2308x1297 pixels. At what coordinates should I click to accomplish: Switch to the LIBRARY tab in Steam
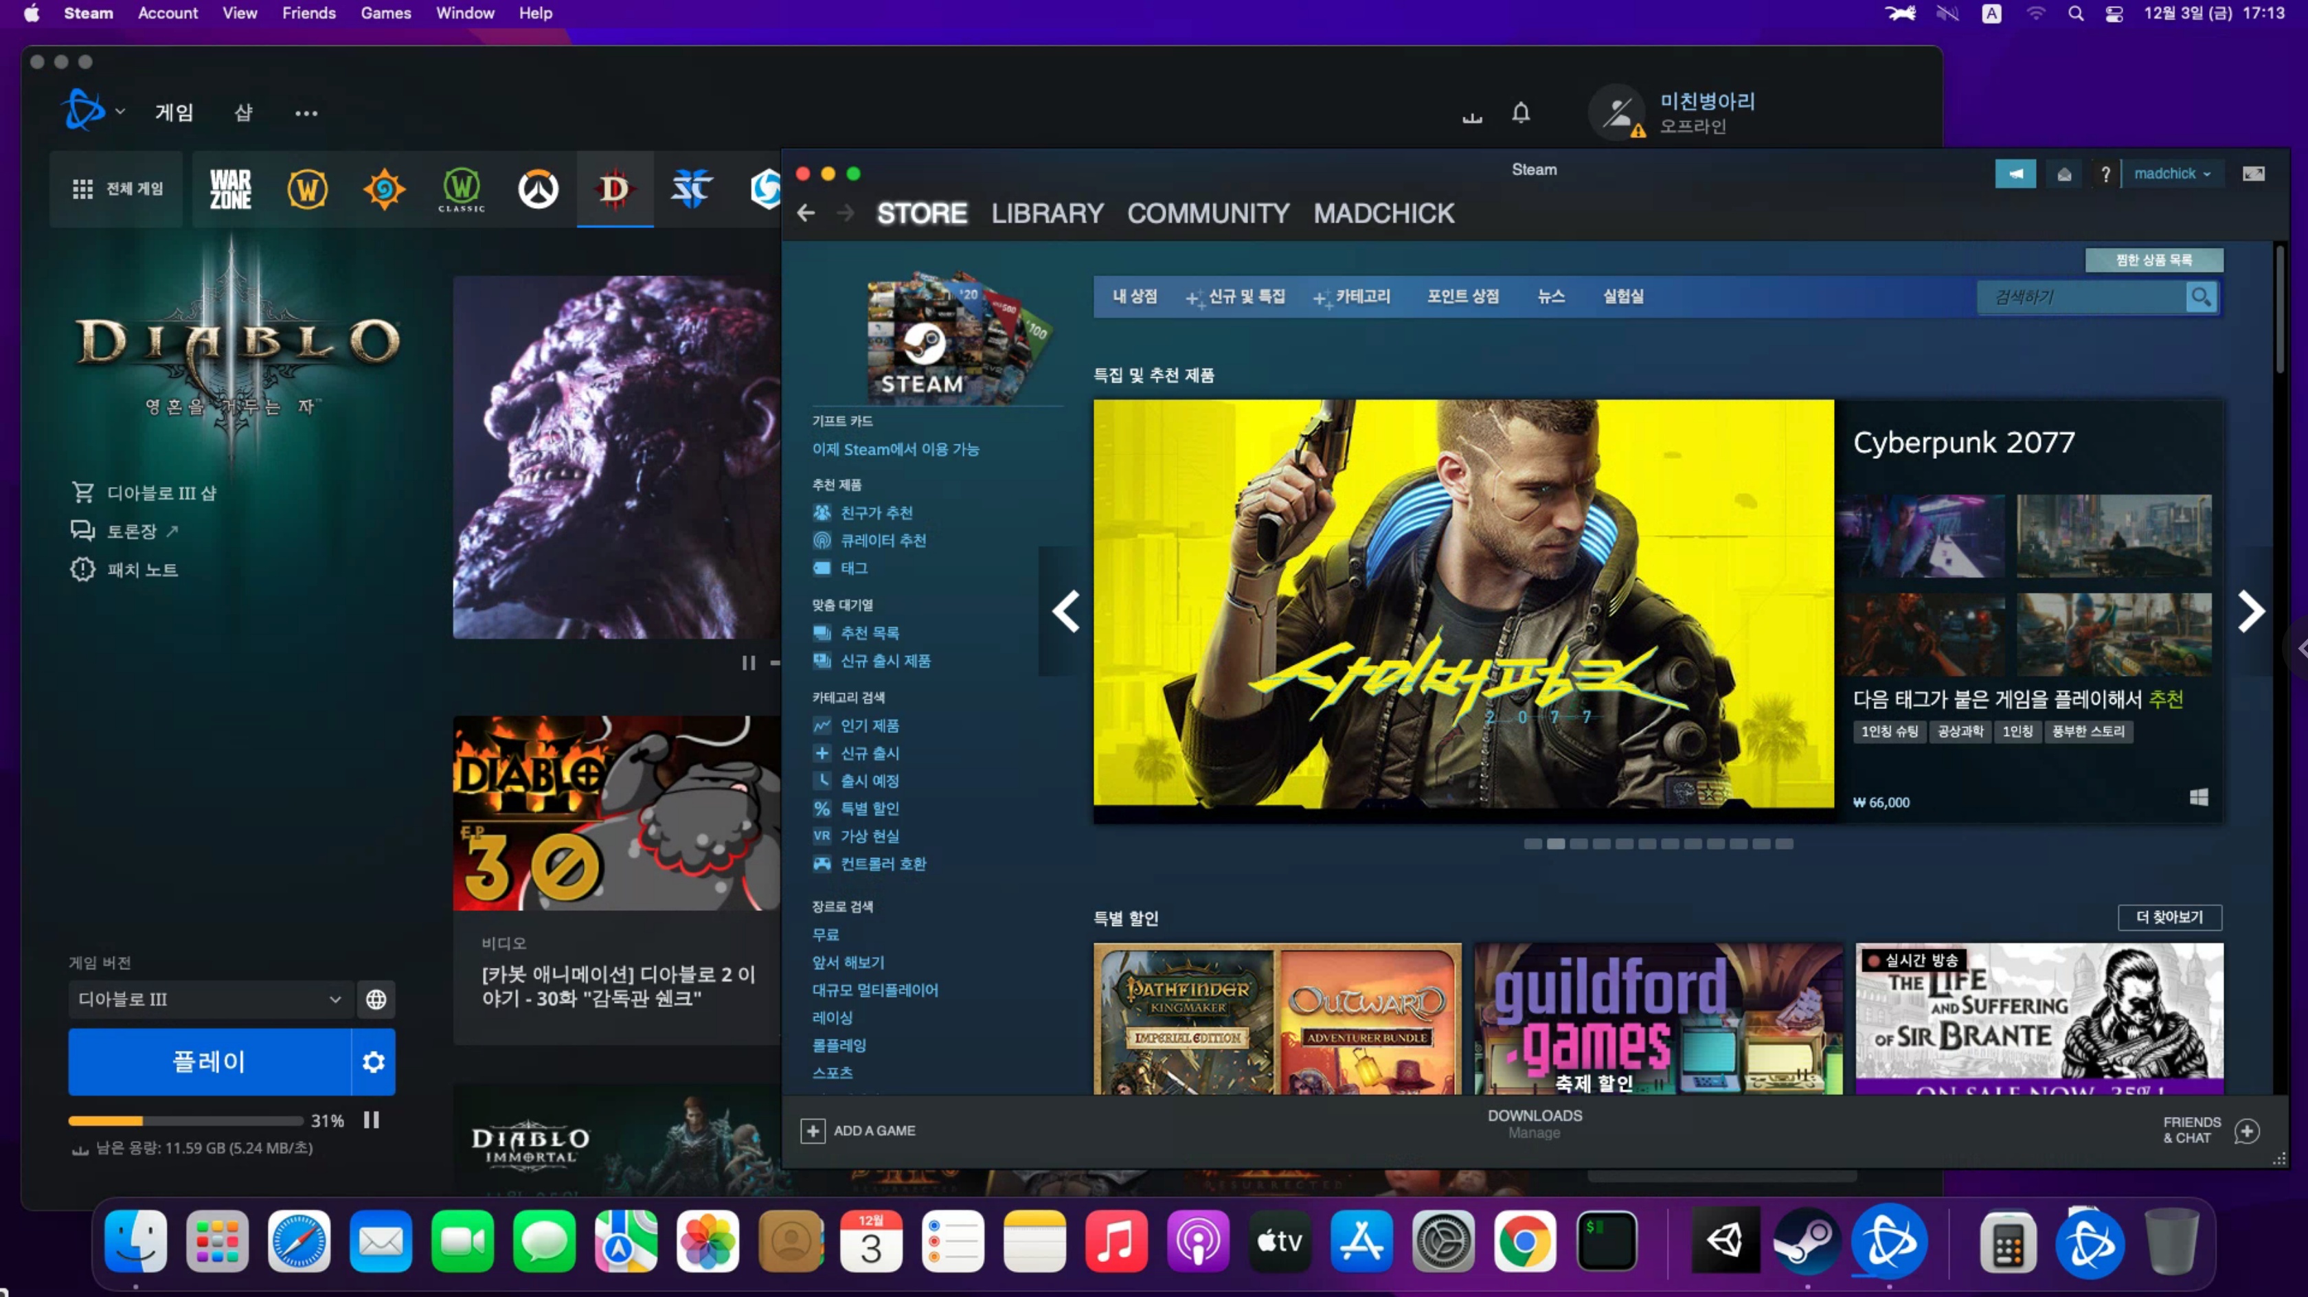coord(1046,214)
